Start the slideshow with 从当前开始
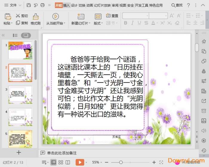The width and height of the screenshot is (209, 167). click(56, 19)
